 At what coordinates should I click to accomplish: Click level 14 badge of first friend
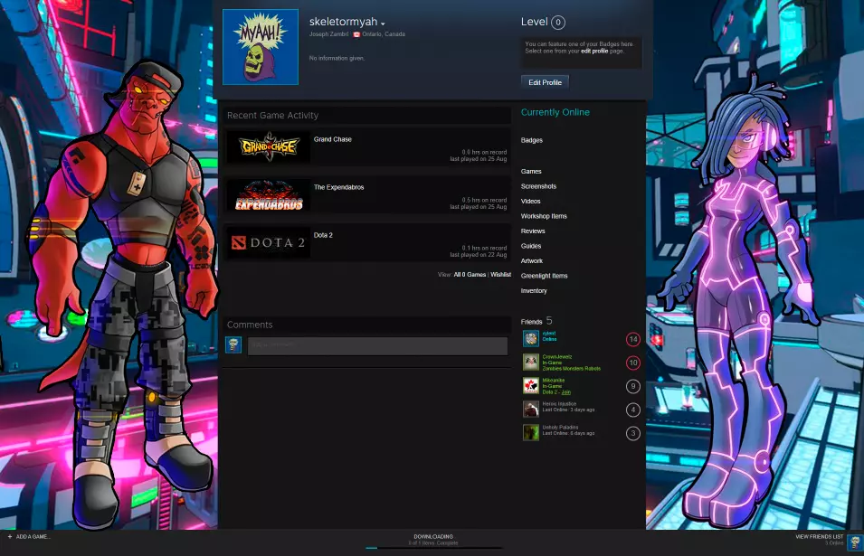point(633,340)
